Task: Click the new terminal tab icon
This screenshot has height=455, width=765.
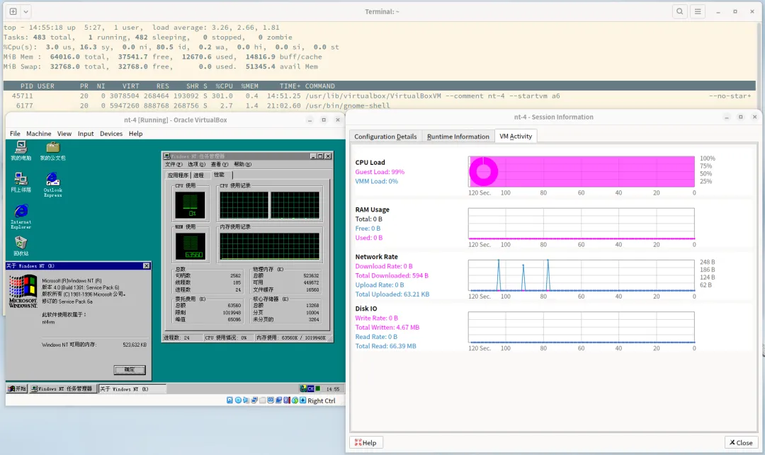Action: tap(13, 11)
